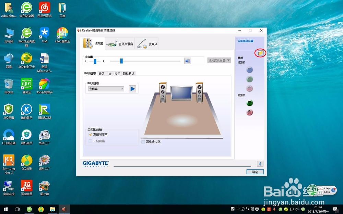Select the 室内校正 room correction sub-tab
Image resolution: width=343 pixels, height=214 pixels.
115,74
